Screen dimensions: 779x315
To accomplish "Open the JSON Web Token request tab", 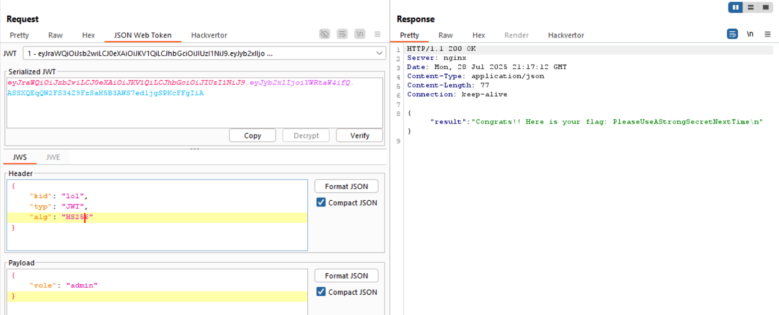I will click(142, 35).
